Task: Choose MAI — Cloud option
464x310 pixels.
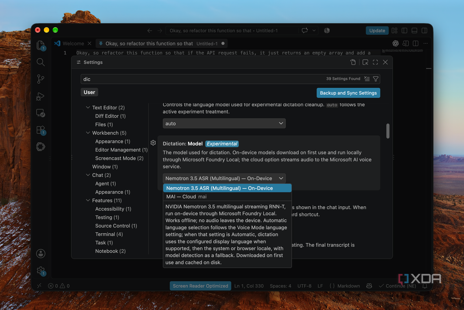Action: tap(227, 197)
